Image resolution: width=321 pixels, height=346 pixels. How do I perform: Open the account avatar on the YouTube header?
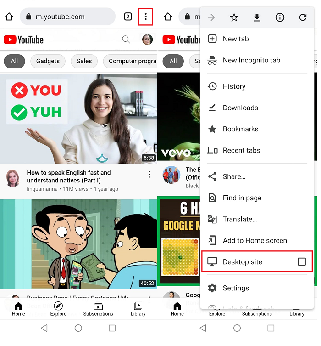point(147,40)
